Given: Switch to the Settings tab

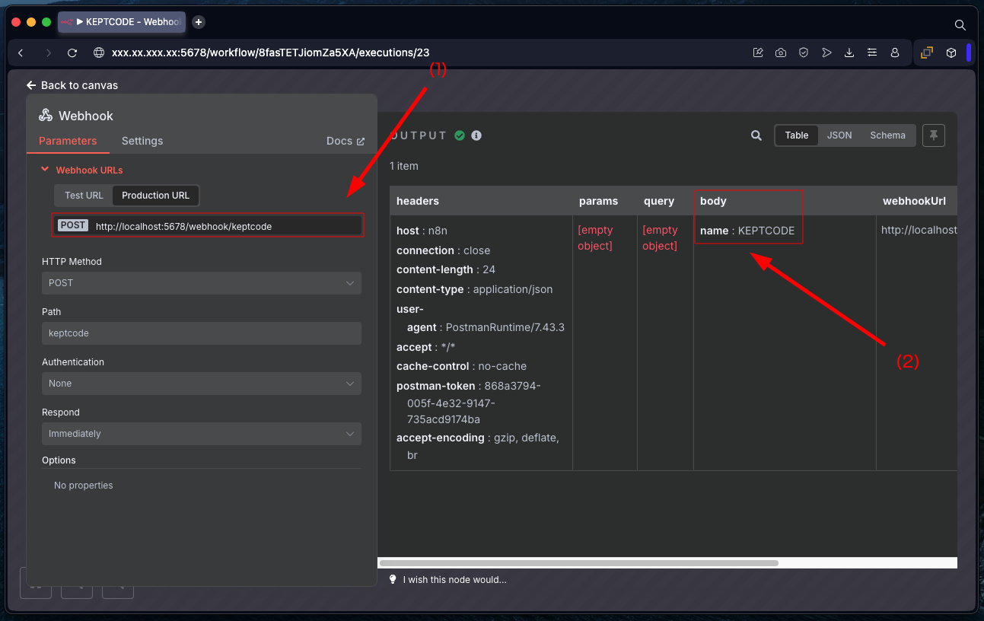Looking at the screenshot, I should tap(142, 141).
